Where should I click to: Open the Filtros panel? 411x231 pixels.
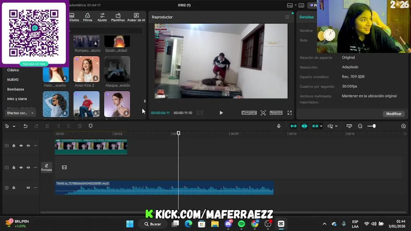click(87, 17)
